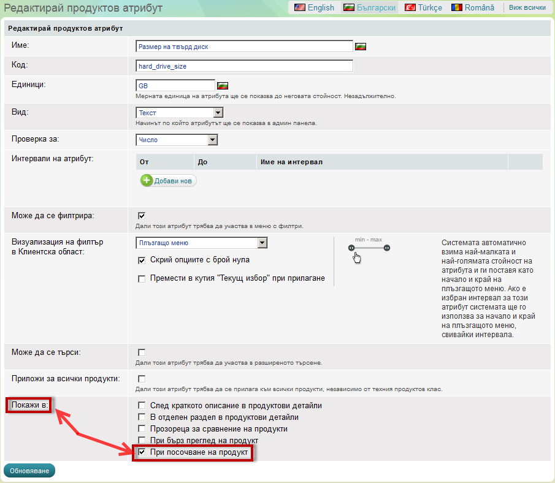This screenshot has width=555, height=483.
Task: Click the Romanian flag icon in the language bar
Action: [x=456, y=8]
